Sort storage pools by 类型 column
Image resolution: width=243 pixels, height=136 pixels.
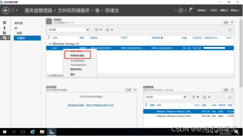pyautogui.click(x=81, y=38)
